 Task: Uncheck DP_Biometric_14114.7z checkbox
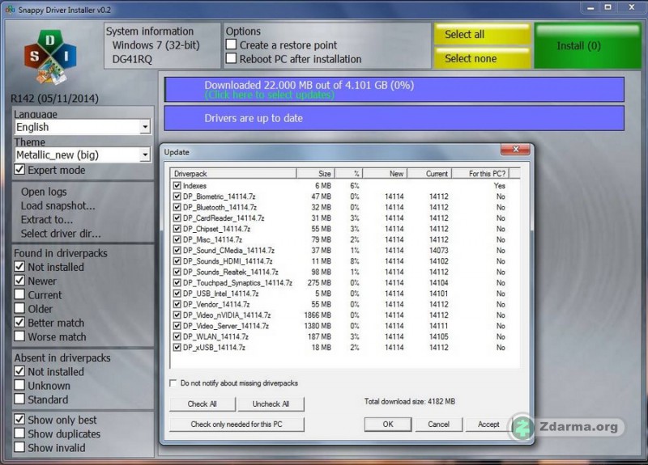[177, 197]
